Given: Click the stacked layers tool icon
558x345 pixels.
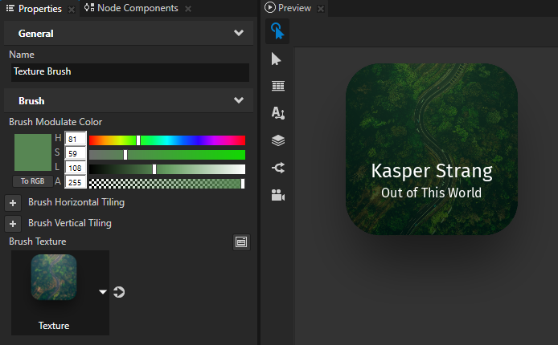Looking at the screenshot, I should tap(278, 140).
